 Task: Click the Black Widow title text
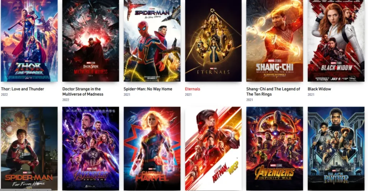319,89
